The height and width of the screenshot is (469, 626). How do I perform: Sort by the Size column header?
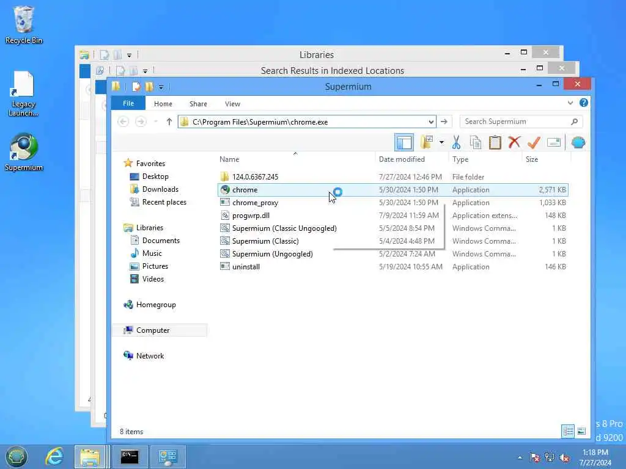point(532,159)
